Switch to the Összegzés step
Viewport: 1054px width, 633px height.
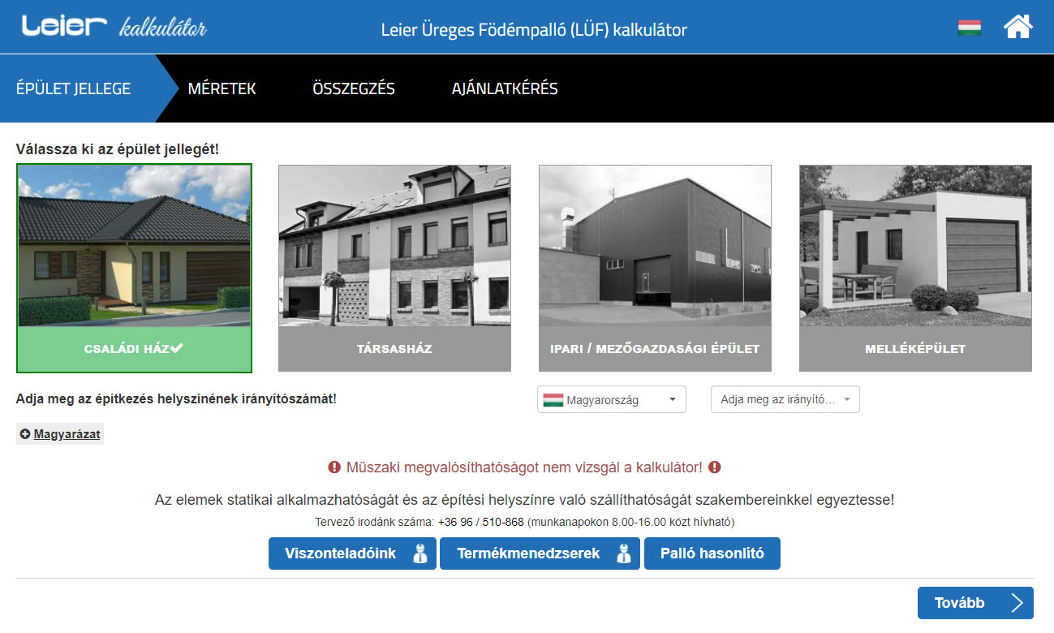[x=354, y=88]
